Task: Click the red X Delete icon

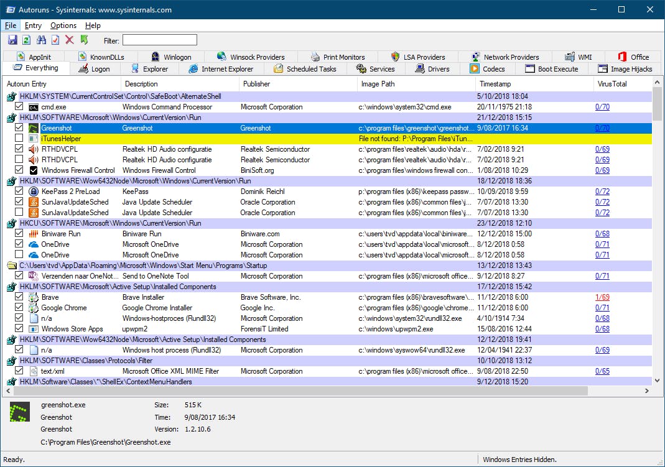Action: point(70,40)
